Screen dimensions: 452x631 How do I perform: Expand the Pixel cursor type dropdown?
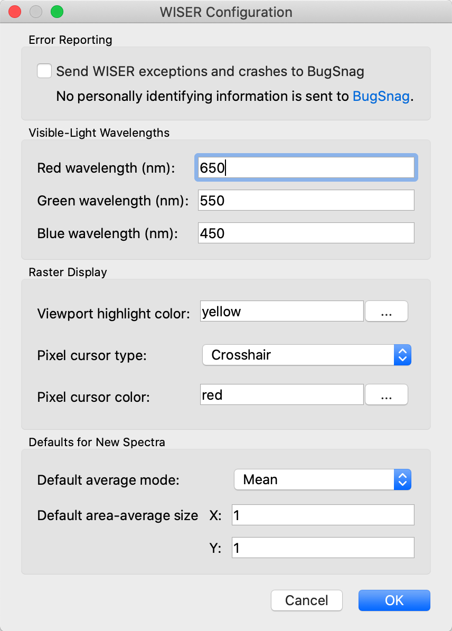click(x=306, y=355)
